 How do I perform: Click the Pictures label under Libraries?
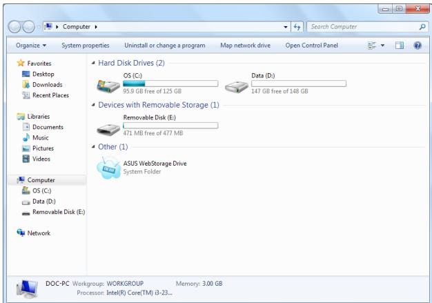(43, 148)
